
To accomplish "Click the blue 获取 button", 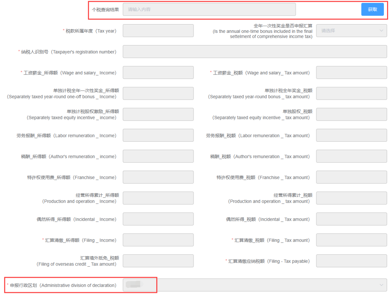I will pos(372,9).
